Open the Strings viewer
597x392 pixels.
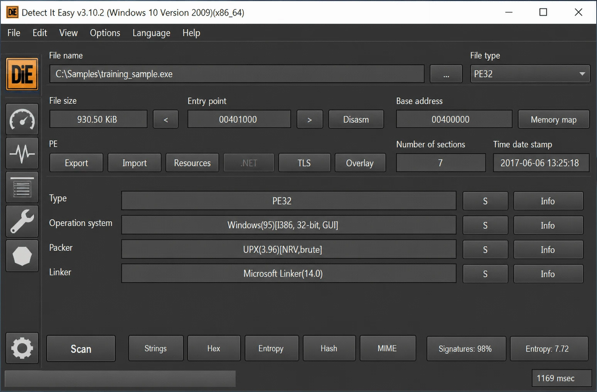coord(156,348)
